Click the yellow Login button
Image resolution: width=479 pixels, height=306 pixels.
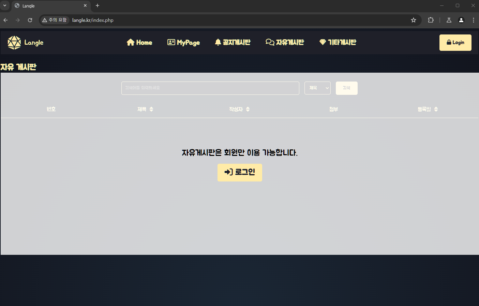tap(455, 43)
